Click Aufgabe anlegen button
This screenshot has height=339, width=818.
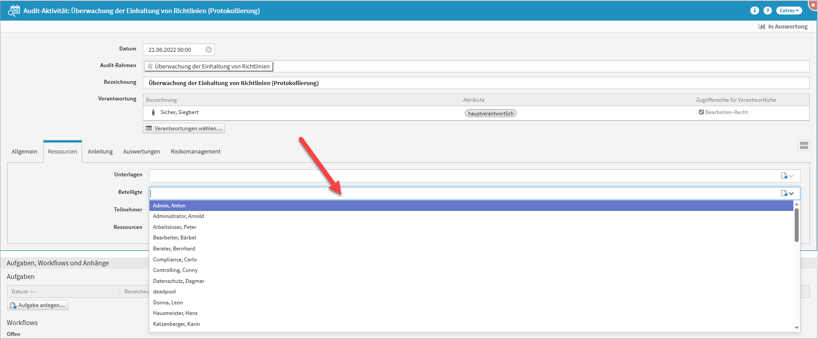38,305
